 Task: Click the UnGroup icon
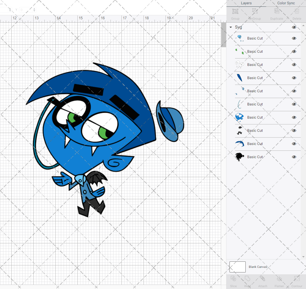pos(255,11)
